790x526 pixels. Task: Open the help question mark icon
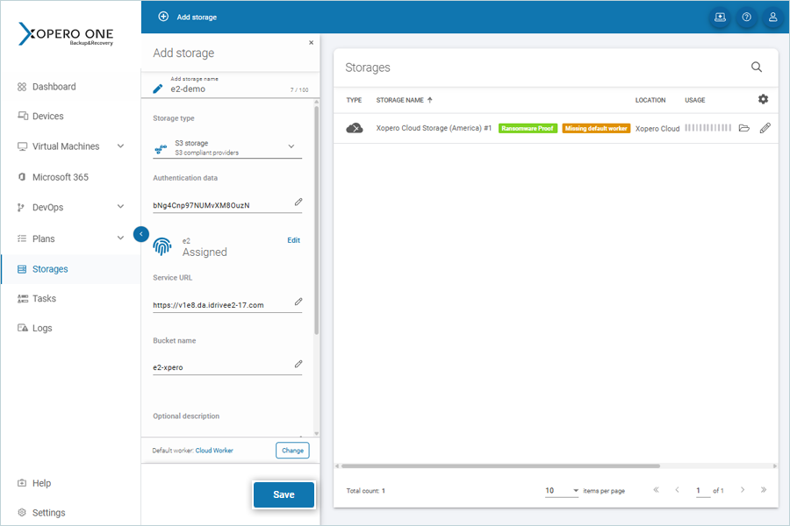click(747, 18)
